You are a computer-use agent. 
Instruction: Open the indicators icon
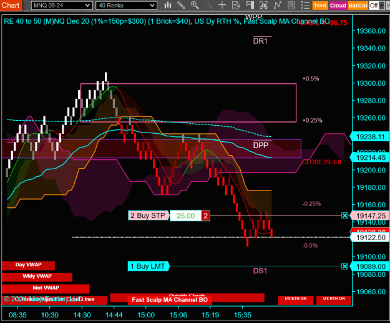pyautogui.click(x=277, y=5)
